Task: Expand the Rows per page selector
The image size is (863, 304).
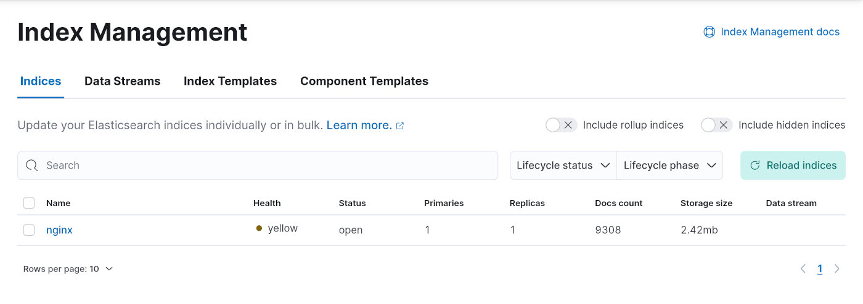Action: (x=68, y=269)
